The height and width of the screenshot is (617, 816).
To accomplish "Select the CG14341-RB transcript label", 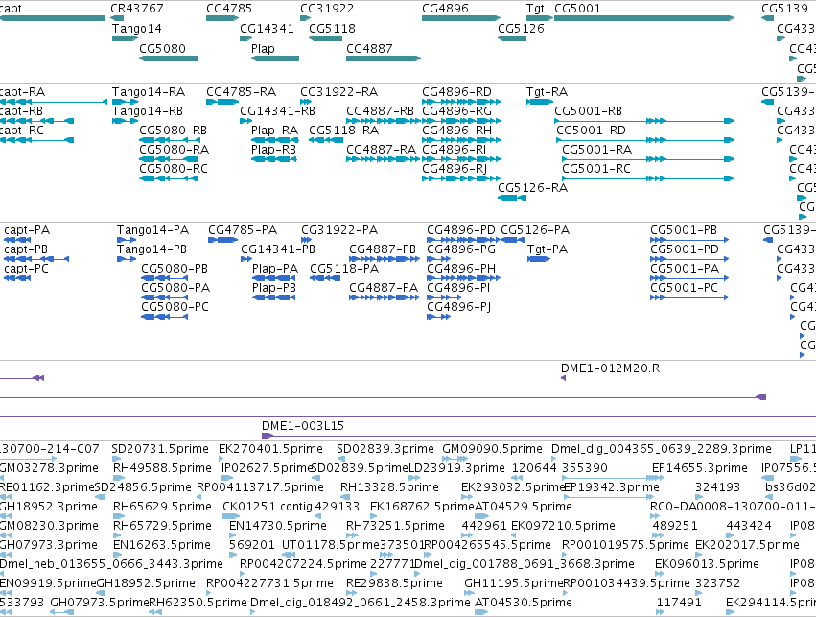I will point(277,111).
